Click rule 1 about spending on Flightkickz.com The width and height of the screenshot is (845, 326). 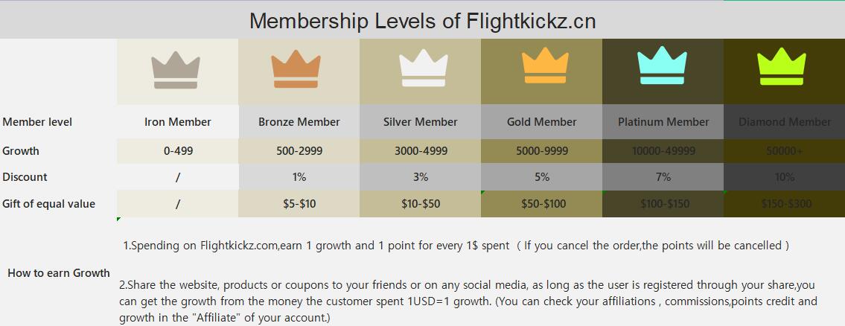(x=456, y=246)
